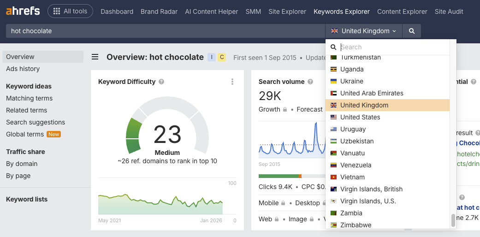Viewport: 480px width, 237px height.
Task: Open Keyword Difficulty three-dot options menu
Action: pos(232,82)
